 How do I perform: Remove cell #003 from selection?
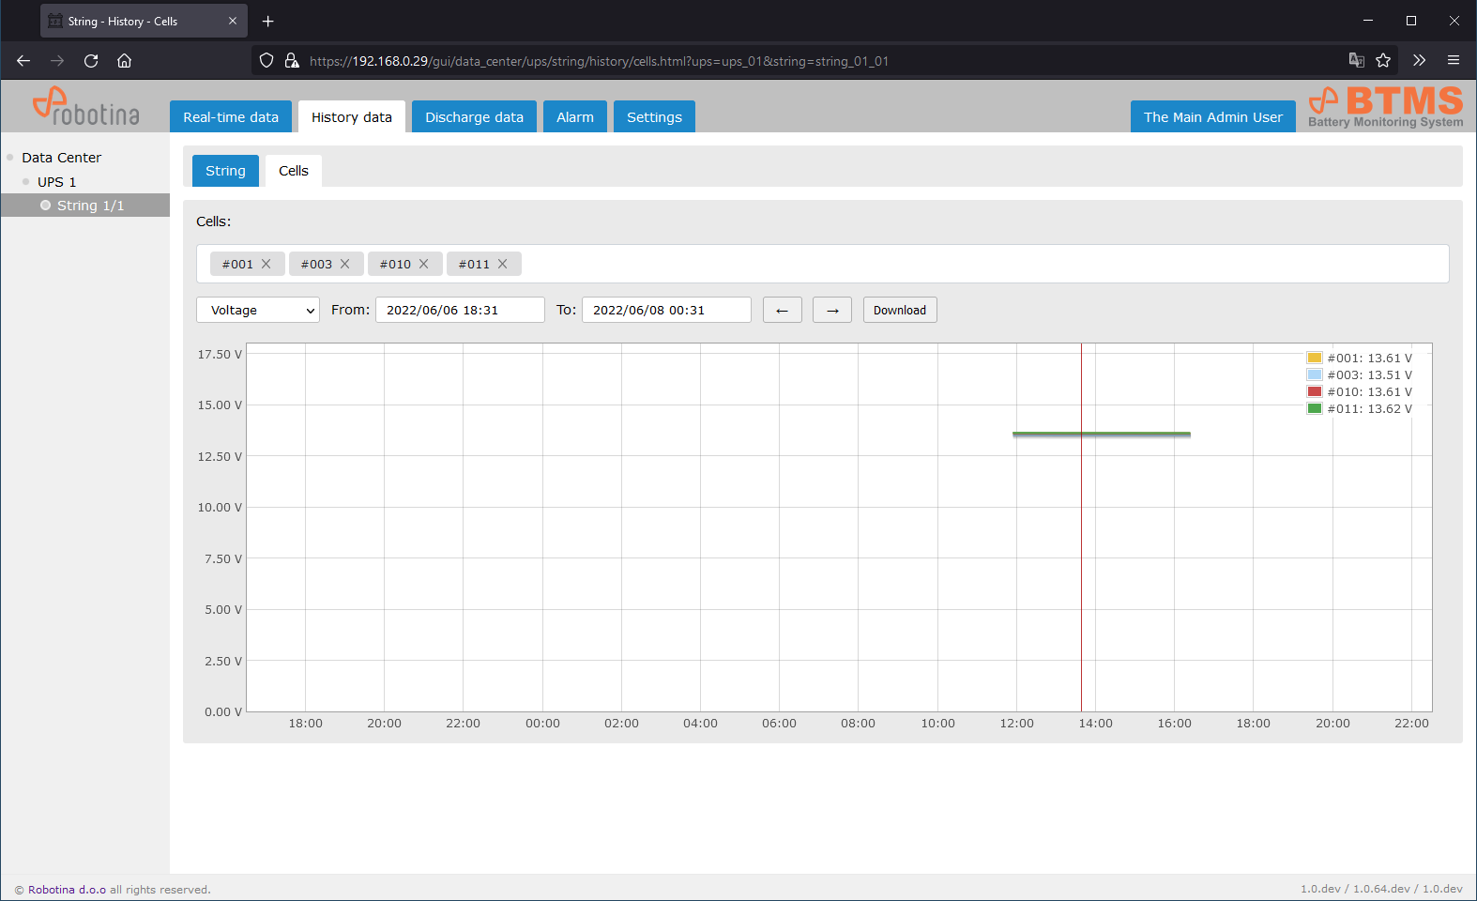[345, 264]
